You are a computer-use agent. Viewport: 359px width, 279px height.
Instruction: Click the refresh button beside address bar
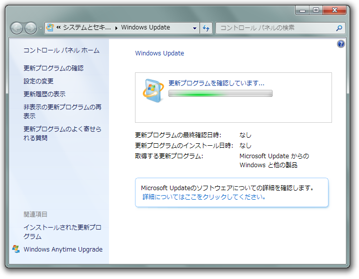coord(206,28)
